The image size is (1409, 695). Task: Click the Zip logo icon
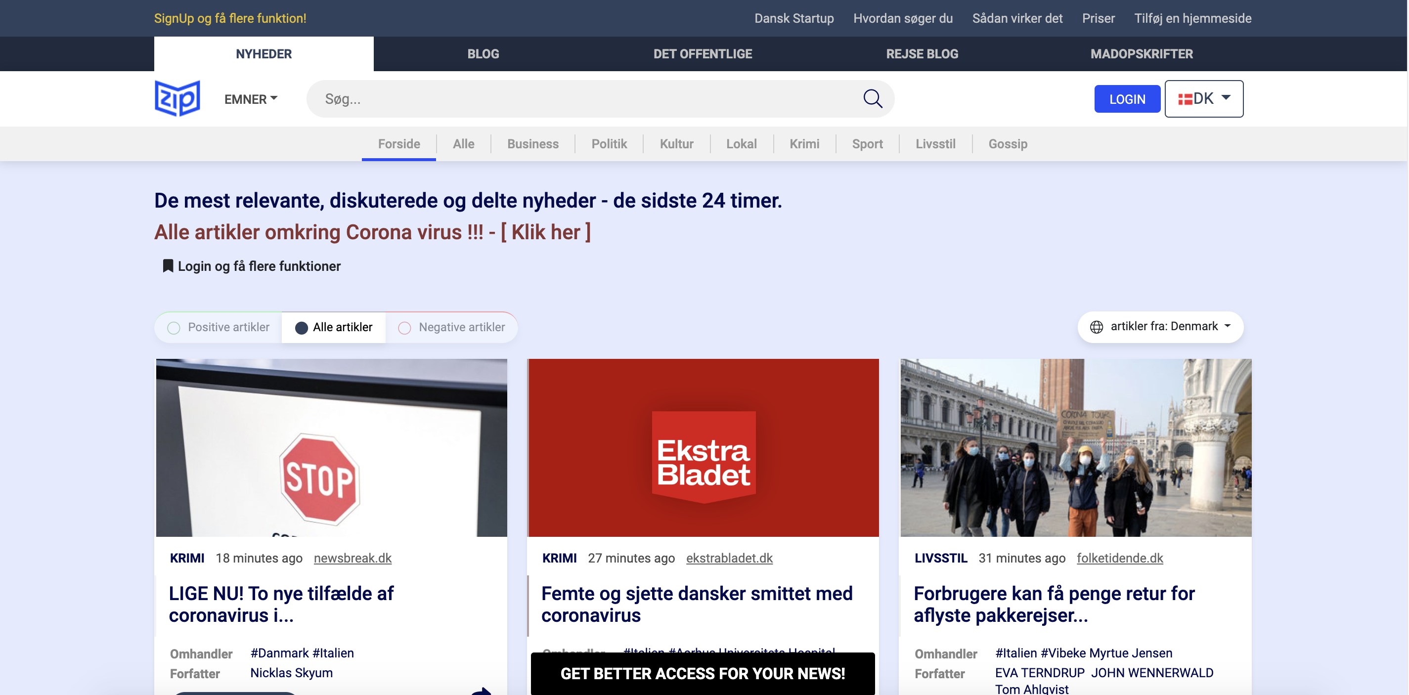point(177,98)
